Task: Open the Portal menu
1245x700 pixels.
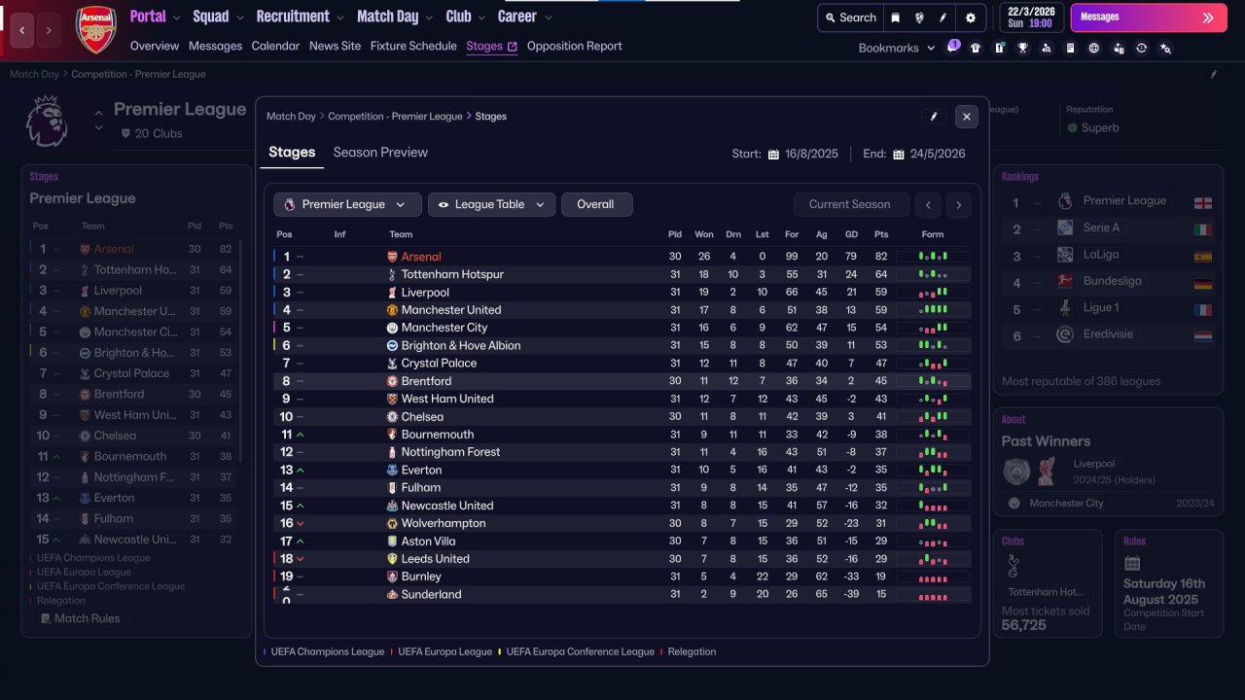Action: (157, 17)
